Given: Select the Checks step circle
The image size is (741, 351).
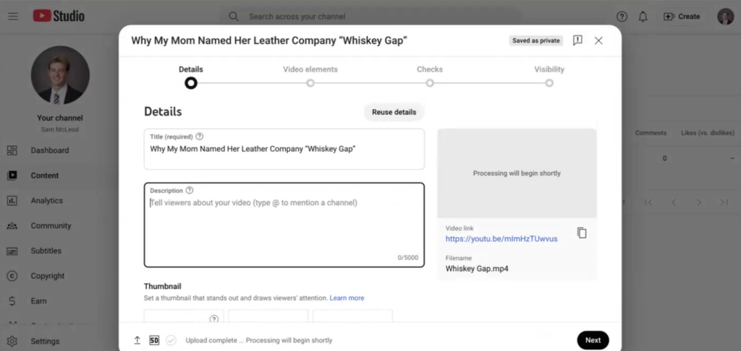Looking at the screenshot, I should (x=430, y=83).
